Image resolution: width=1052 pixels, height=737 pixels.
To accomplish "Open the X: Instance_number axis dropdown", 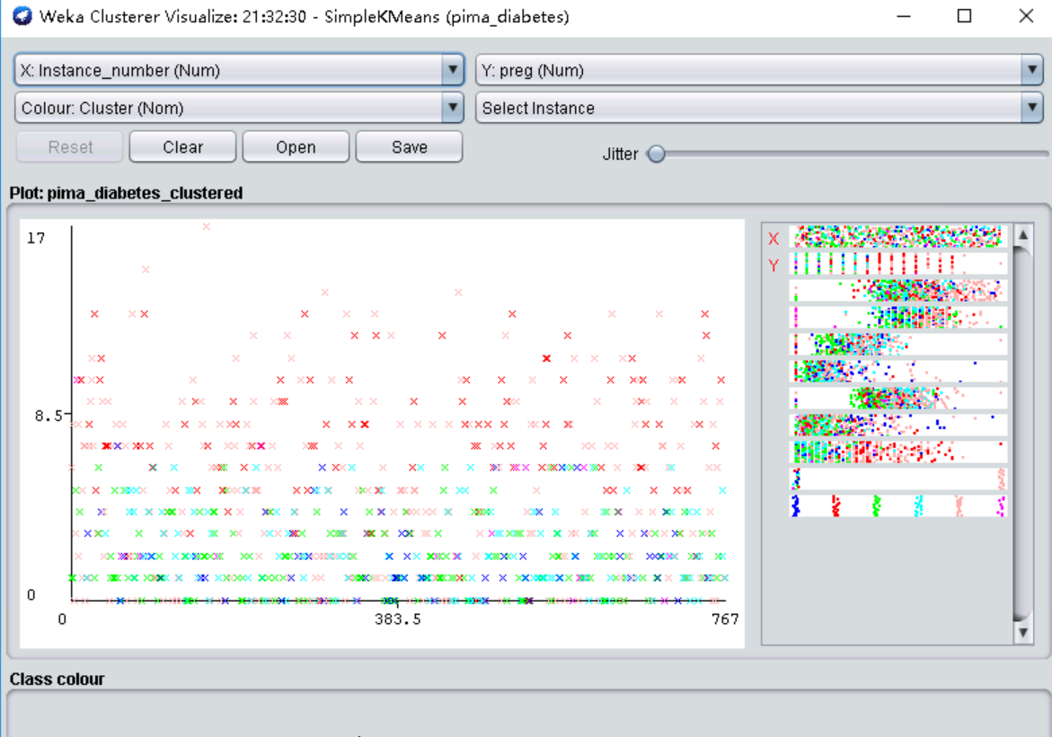I will tap(239, 70).
